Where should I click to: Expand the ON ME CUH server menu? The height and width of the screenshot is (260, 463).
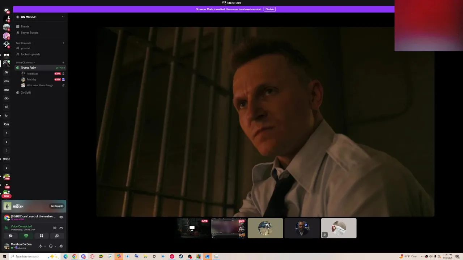pos(63,17)
